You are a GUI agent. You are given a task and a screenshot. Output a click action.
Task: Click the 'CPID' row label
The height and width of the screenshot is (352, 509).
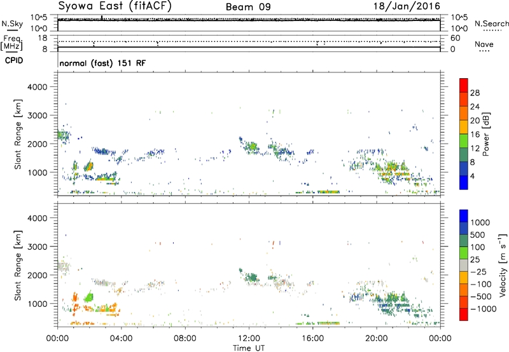14,60
